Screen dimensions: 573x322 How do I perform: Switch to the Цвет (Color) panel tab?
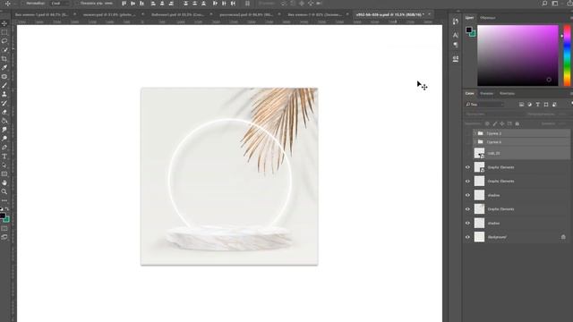click(469, 18)
